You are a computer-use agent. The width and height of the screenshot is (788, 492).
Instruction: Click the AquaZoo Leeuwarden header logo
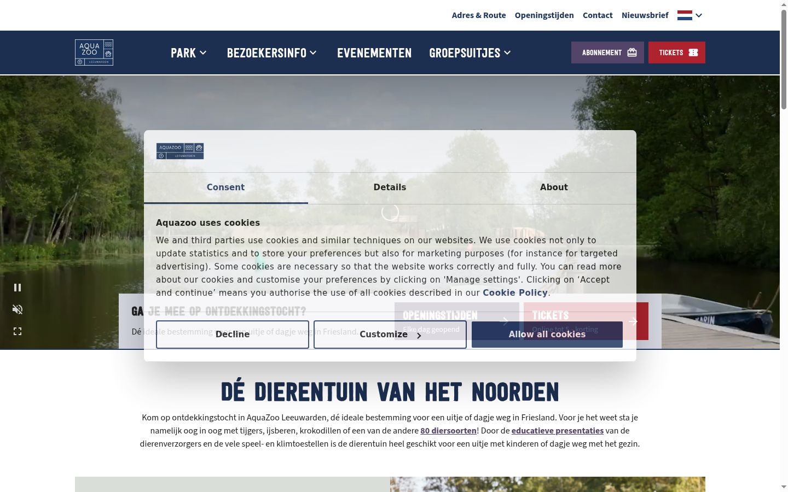pos(94,52)
